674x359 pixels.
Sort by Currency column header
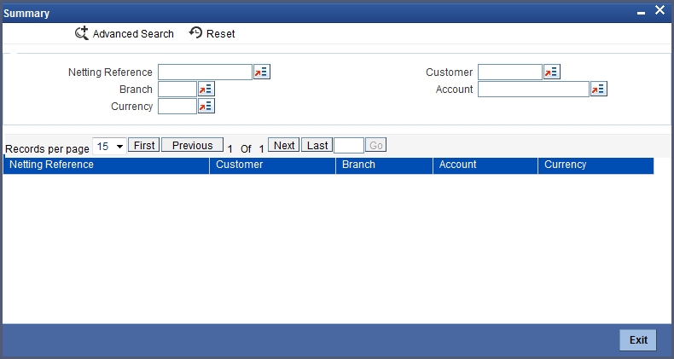596,165
